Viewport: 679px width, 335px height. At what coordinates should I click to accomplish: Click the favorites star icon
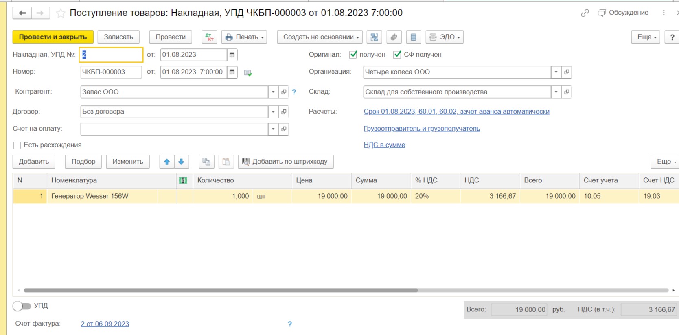pos(61,13)
